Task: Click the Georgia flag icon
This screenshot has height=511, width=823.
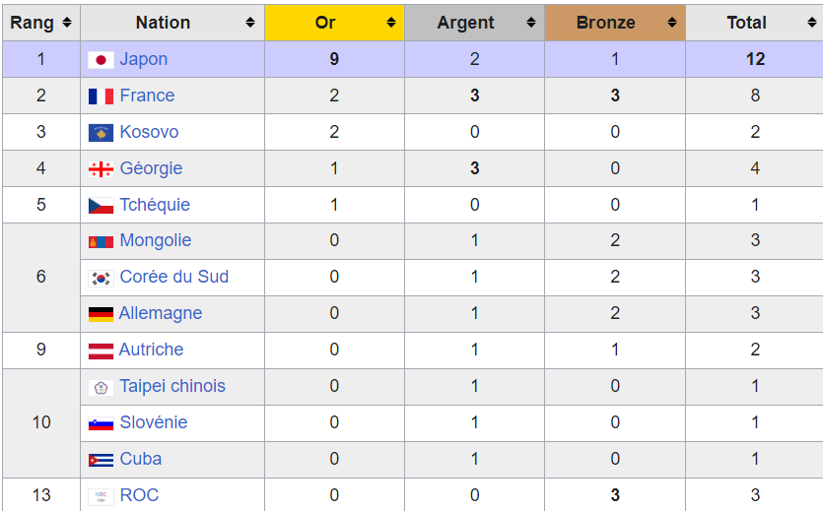Action: [101, 169]
